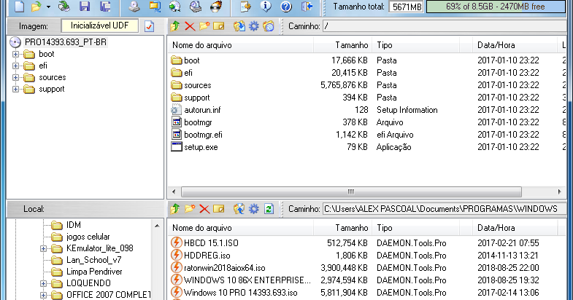Click the Tamanho total value field
Screen dimensions: 573x300
coord(407,7)
